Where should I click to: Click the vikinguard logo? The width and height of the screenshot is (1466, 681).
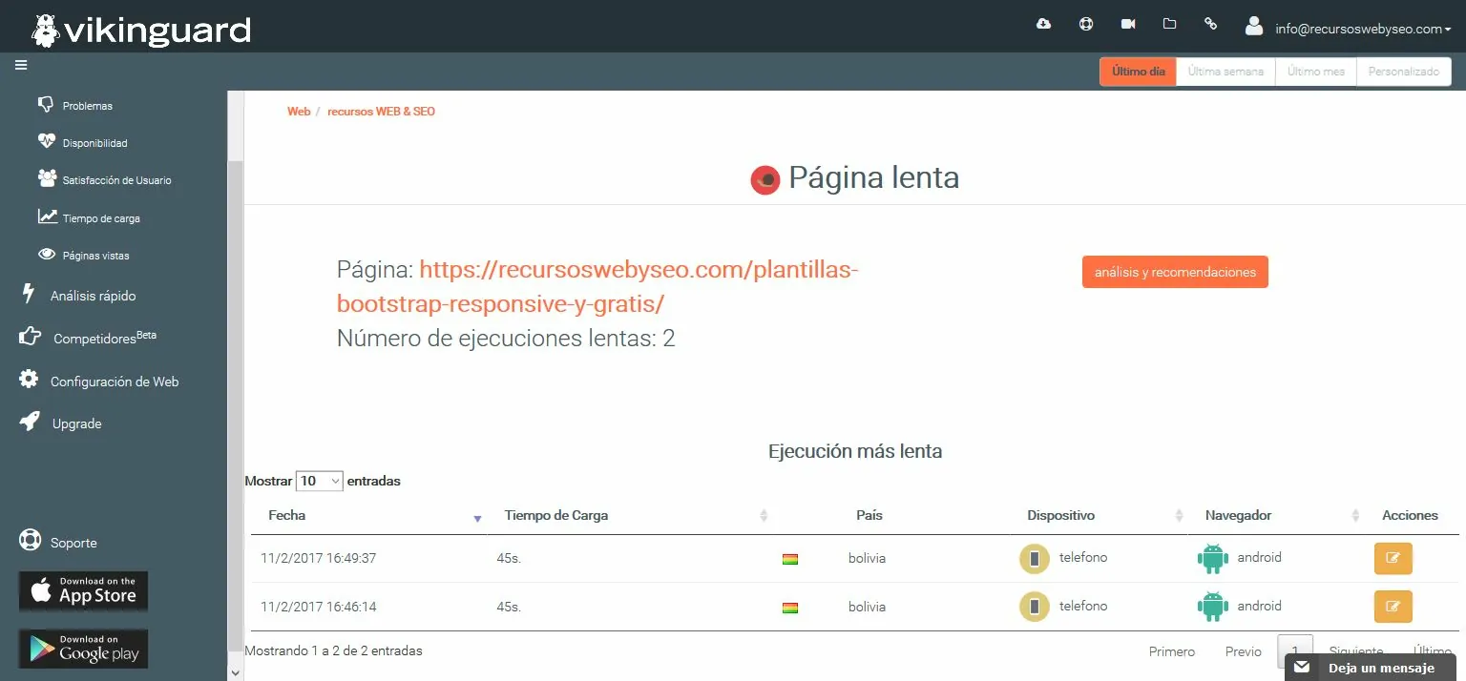click(x=140, y=31)
